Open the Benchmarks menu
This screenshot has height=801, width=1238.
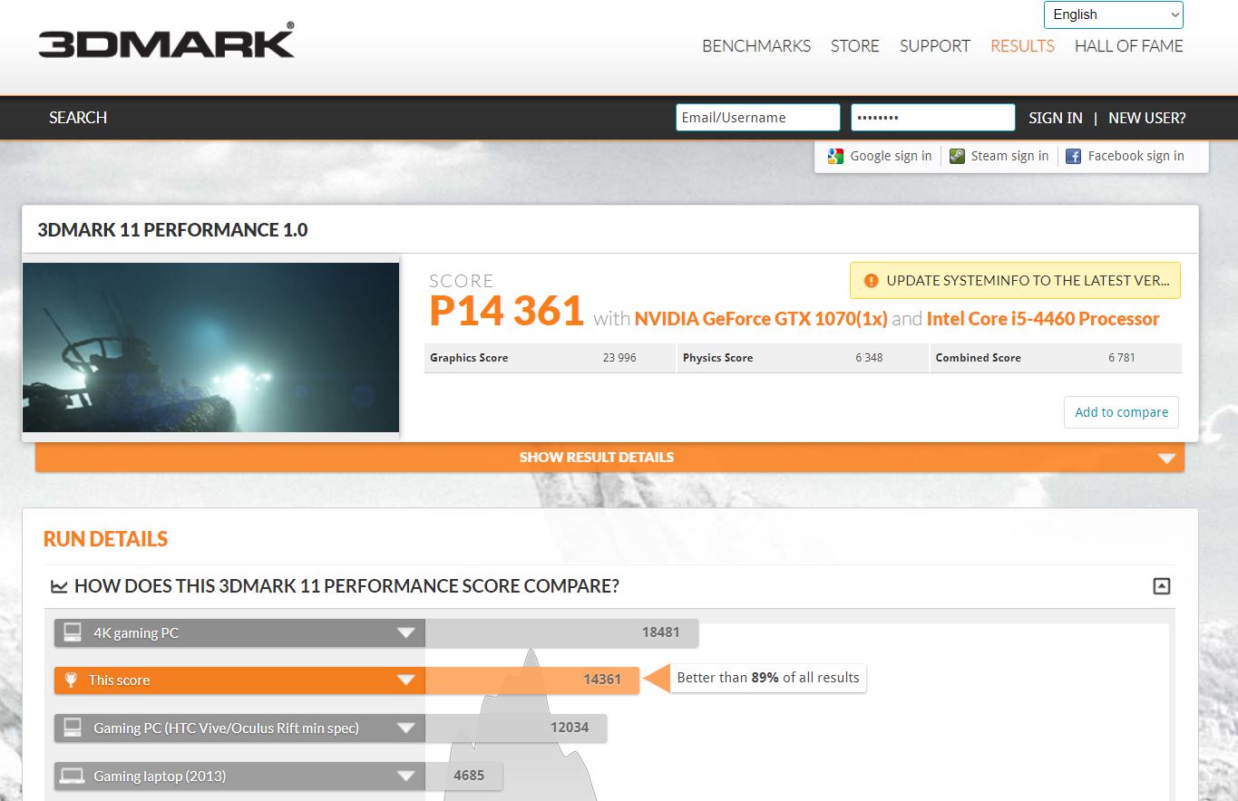tap(756, 46)
